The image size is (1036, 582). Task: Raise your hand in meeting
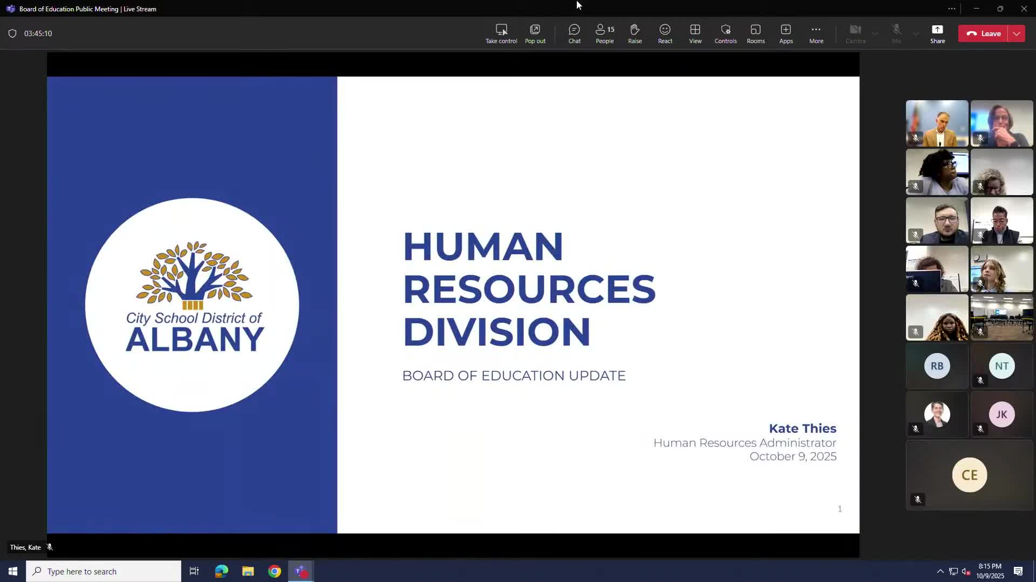pyautogui.click(x=635, y=33)
